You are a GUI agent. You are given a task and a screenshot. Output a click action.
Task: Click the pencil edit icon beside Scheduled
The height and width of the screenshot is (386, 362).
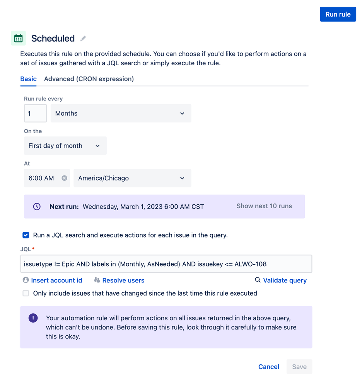pos(83,39)
